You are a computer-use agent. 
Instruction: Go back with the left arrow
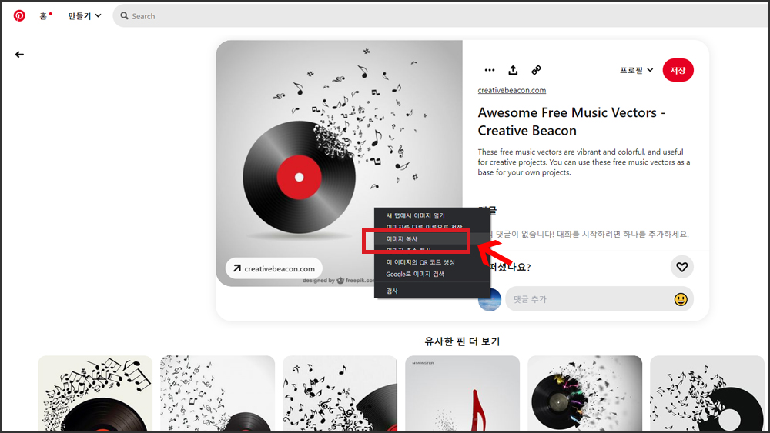pyautogui.click(x=19, y=55)
